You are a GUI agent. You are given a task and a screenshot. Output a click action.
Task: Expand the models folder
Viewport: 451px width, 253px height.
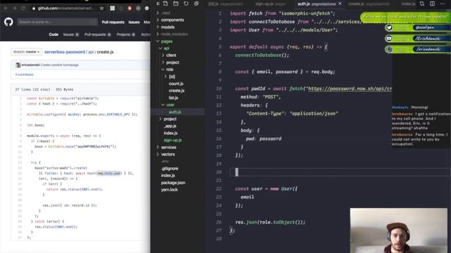[x=158, y=27]
